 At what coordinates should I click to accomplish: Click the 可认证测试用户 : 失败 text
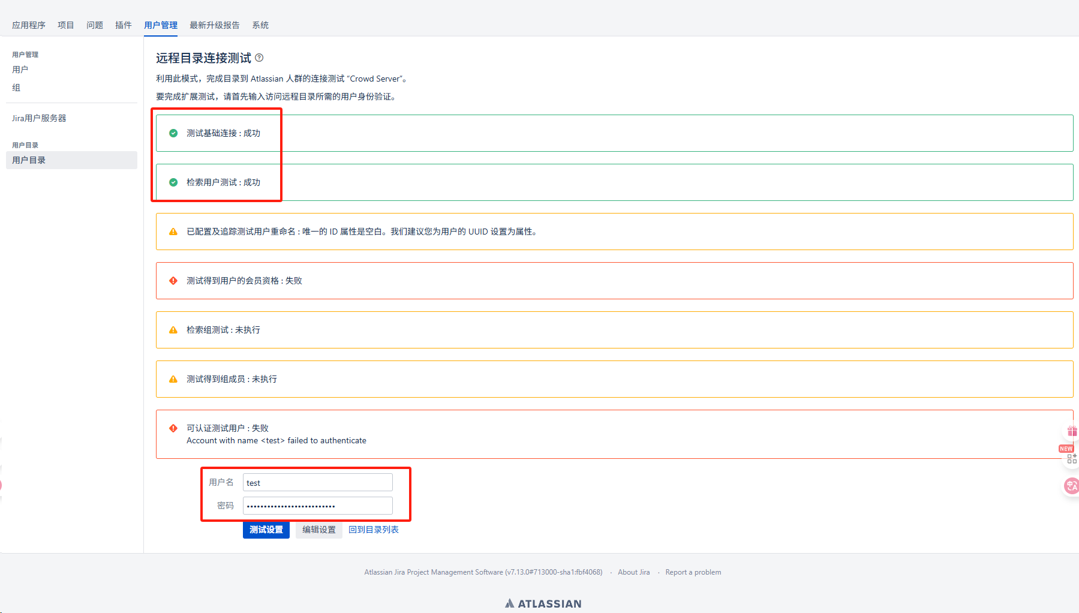coord(227,428)
